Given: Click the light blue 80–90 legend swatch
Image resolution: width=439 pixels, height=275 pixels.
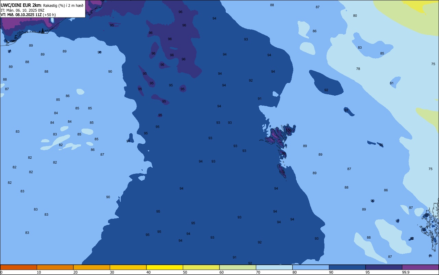Looking at the screenshot, I should point(311,267).
